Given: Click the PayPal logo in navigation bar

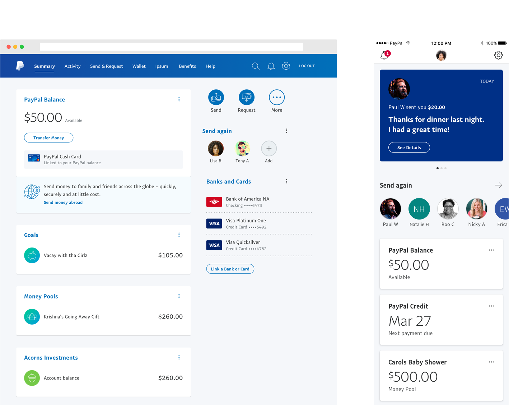Looking at the screenshot, I should (20, 66).
